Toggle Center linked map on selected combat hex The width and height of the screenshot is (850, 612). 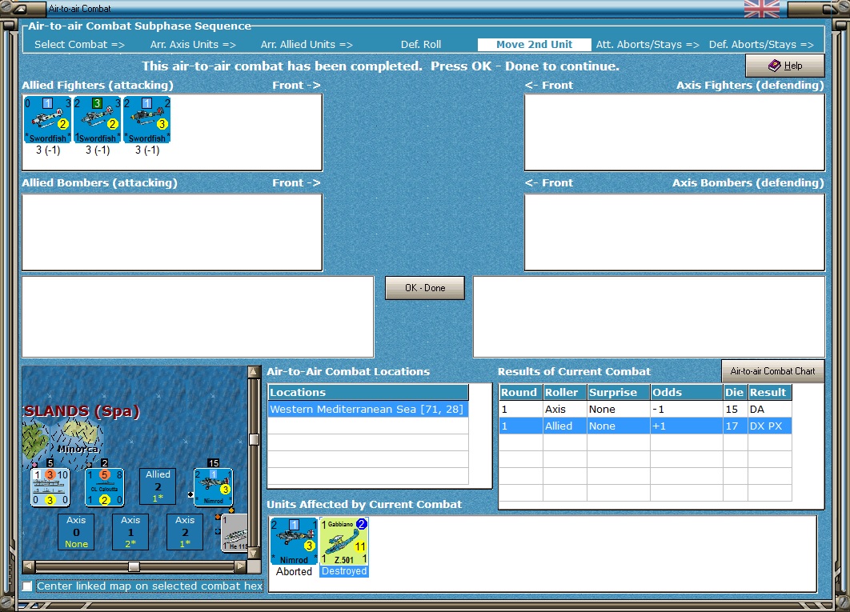[27, 586]
